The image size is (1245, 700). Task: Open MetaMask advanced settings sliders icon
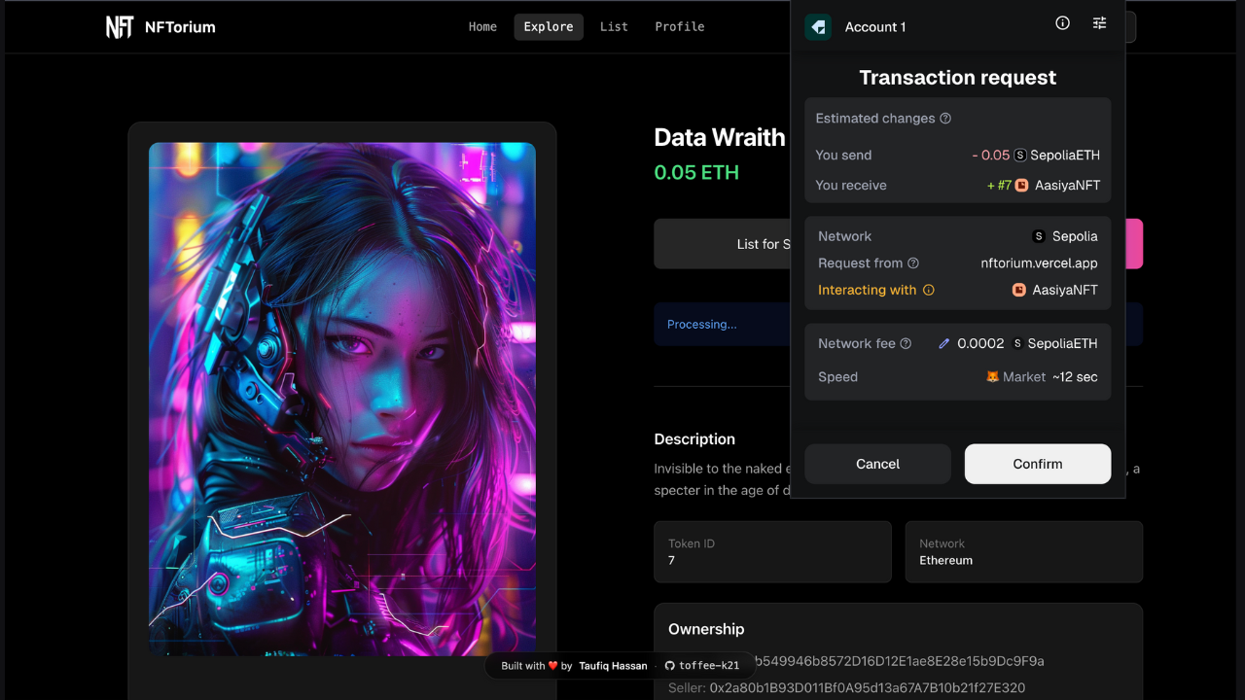1099,22
